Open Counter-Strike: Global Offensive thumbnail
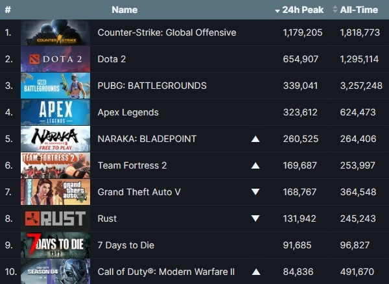 (x=55, y=32)
